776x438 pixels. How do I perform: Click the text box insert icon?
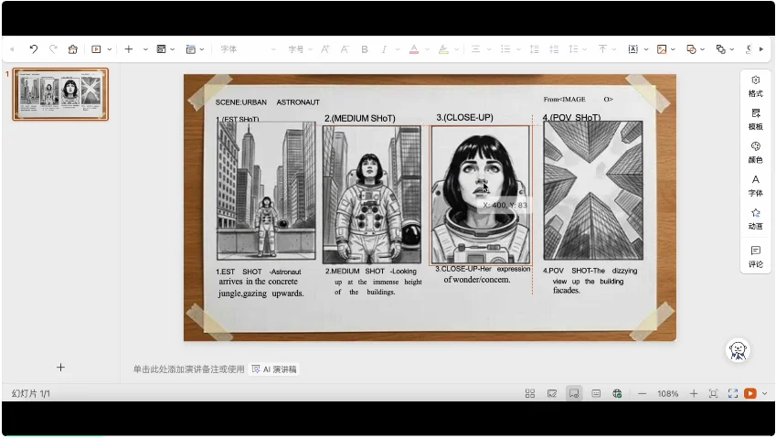tap(632, 49)
